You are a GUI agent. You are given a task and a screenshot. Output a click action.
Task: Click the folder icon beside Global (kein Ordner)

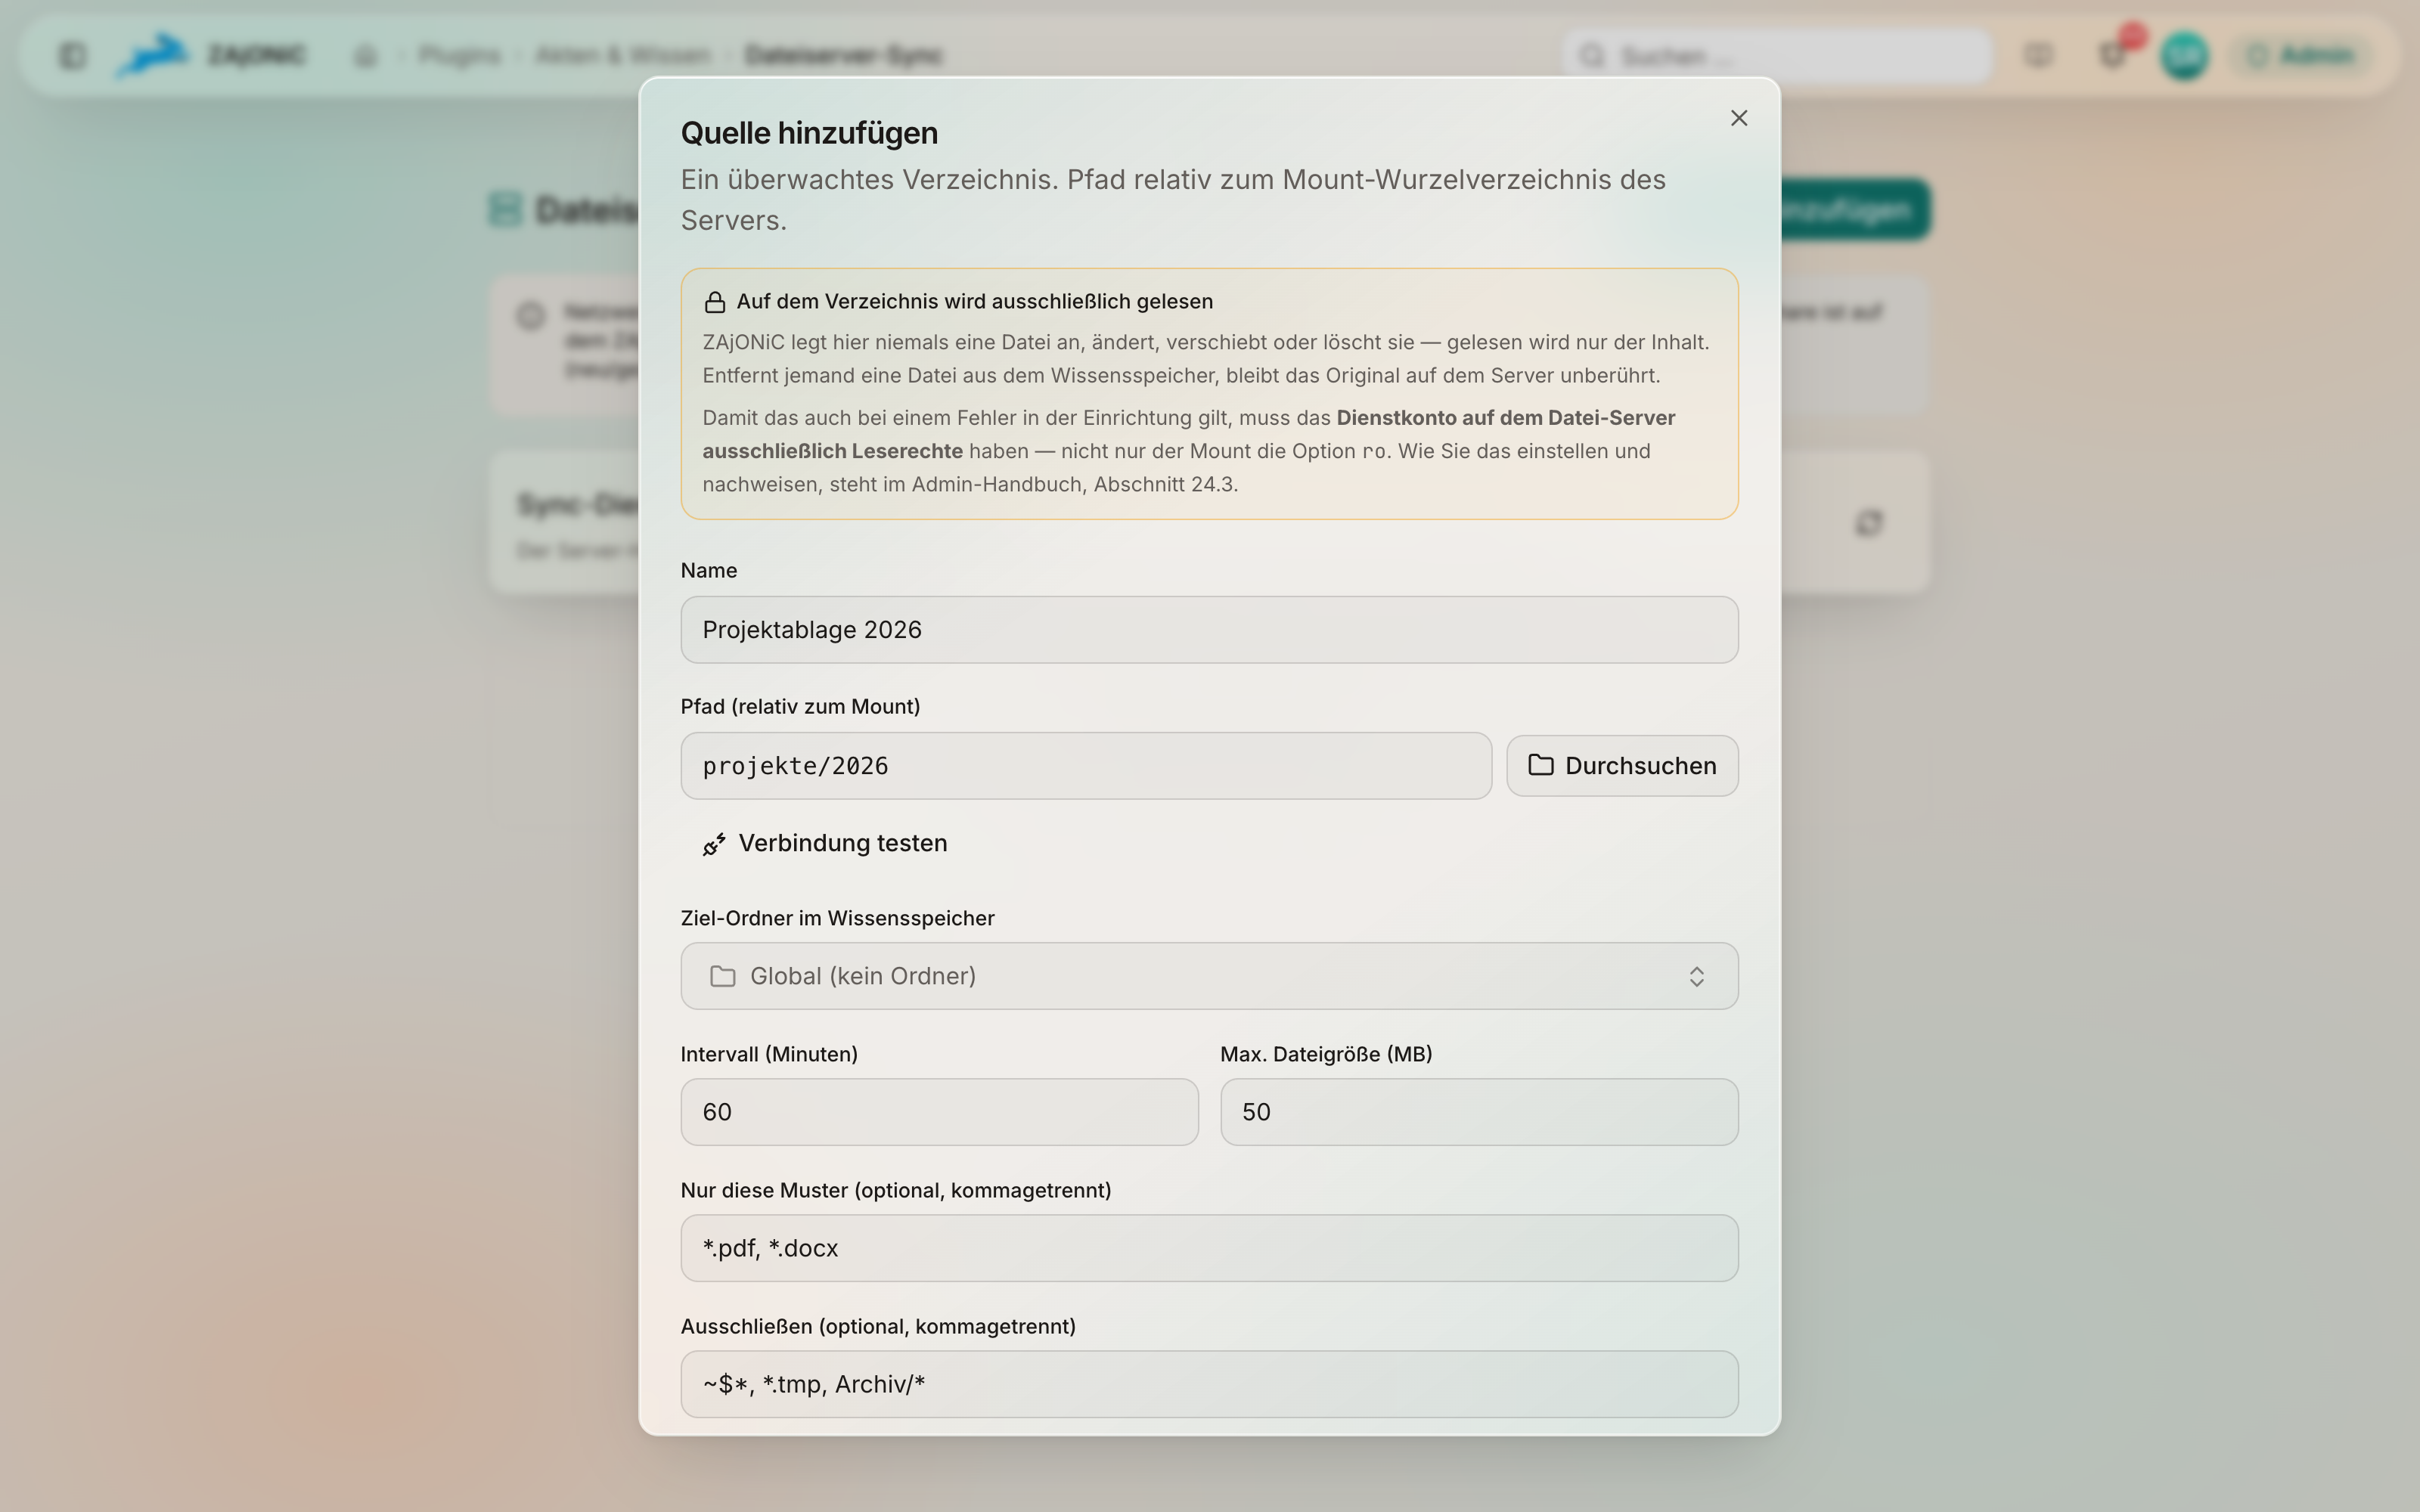click(x=723, y=976)
